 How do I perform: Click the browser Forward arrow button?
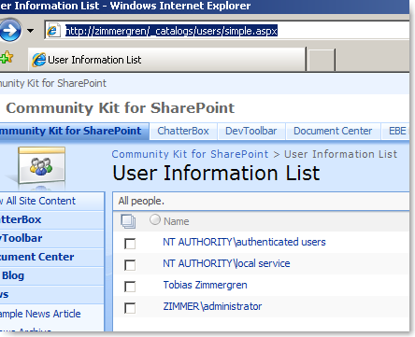coord(9,31)
